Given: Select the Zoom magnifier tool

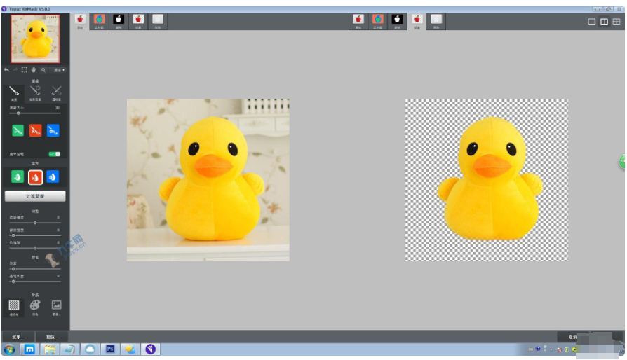Looking at the screenshot, I should click(43, 70).
